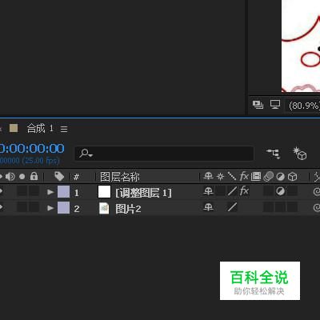The height and width of the screenshot is (320, 320).
Task: Enable motion blur switch on 调整图层 1
Action: click(x=268, y=191)
